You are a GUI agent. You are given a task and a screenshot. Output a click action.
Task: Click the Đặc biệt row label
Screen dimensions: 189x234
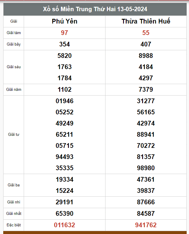(x=14, y=225)
